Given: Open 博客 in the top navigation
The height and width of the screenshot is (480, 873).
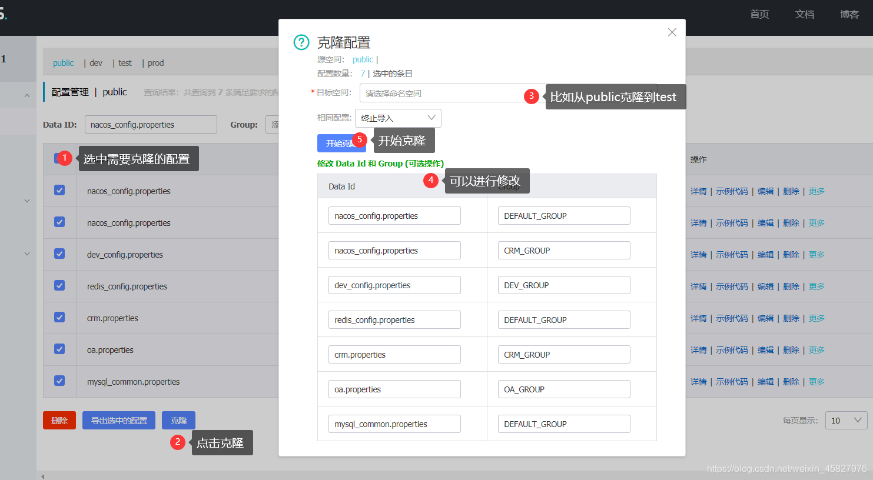Looking at the screenshot, I should point(849,14).
